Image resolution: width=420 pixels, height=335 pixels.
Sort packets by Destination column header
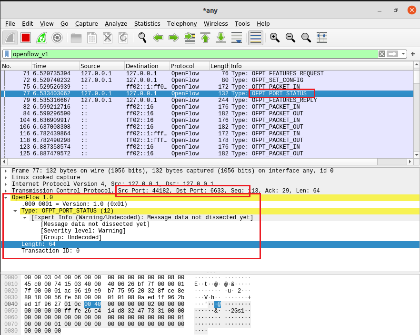[x=147, y=66]
